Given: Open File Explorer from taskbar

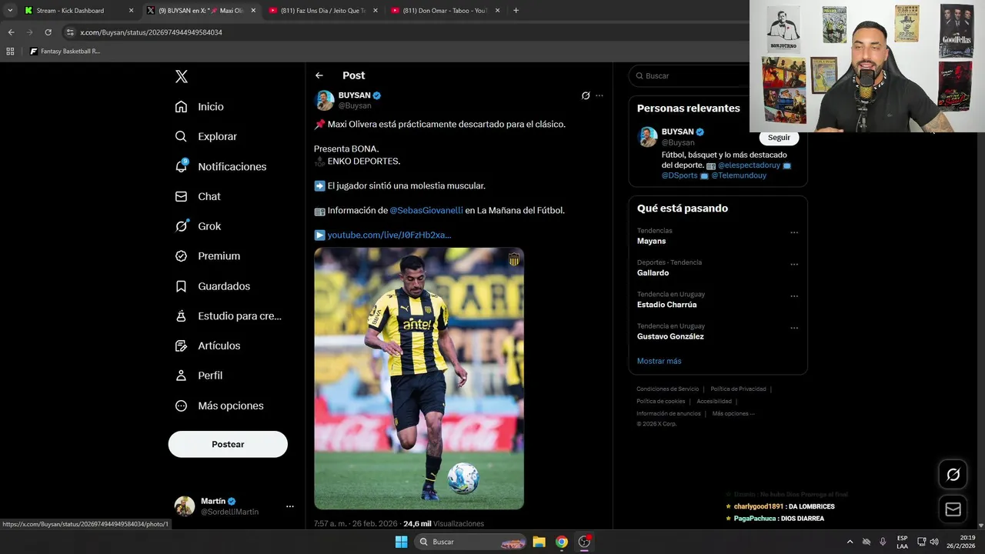Looking at the screenshot, I should (x=539, y=542).
